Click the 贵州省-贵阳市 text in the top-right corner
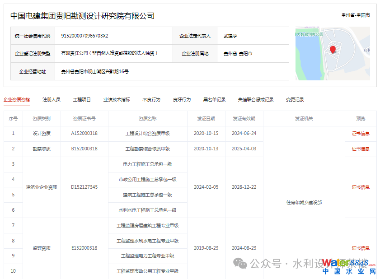 356,15
